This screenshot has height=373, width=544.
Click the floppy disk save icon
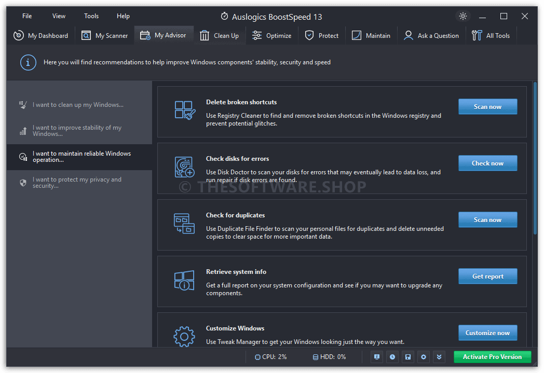[408, 357]
